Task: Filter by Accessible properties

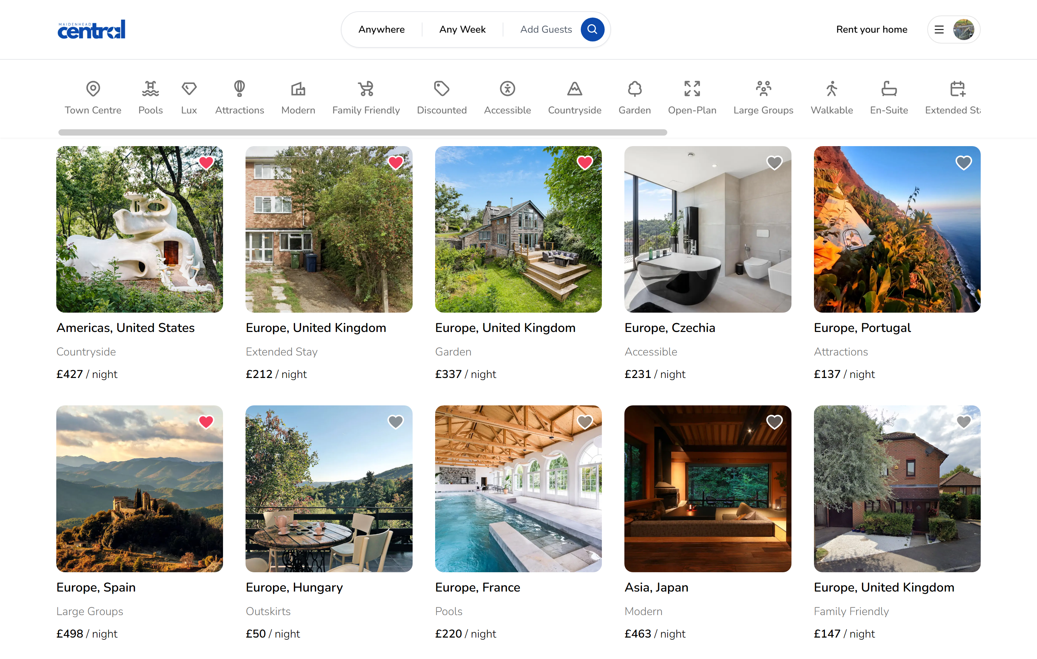Action: point(507,96)
